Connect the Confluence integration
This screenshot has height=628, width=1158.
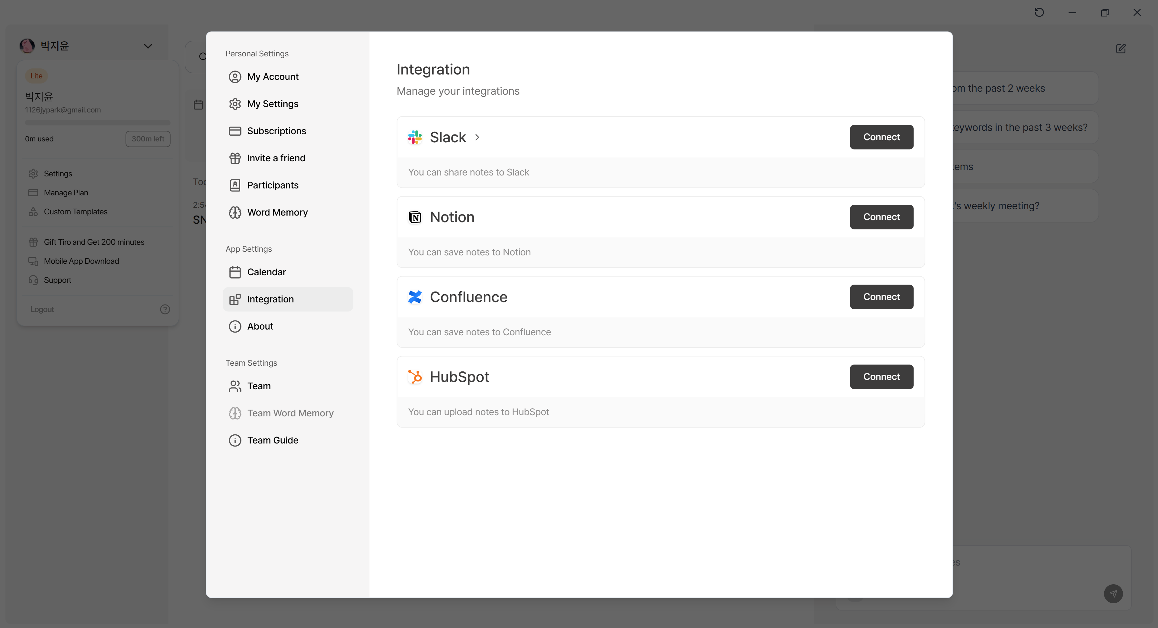(881, 297)
